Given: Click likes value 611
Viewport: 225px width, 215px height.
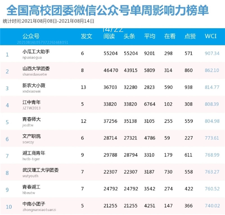Looking at the screenshot, I should tap(188, 155).
